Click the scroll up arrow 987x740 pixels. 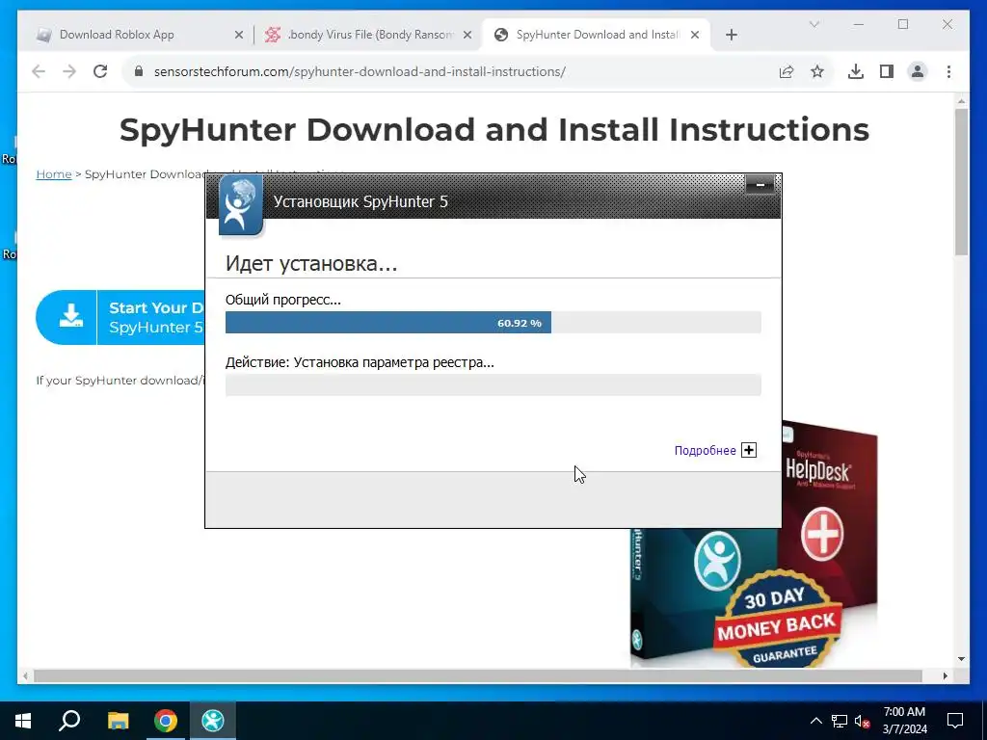click(961, 100)
